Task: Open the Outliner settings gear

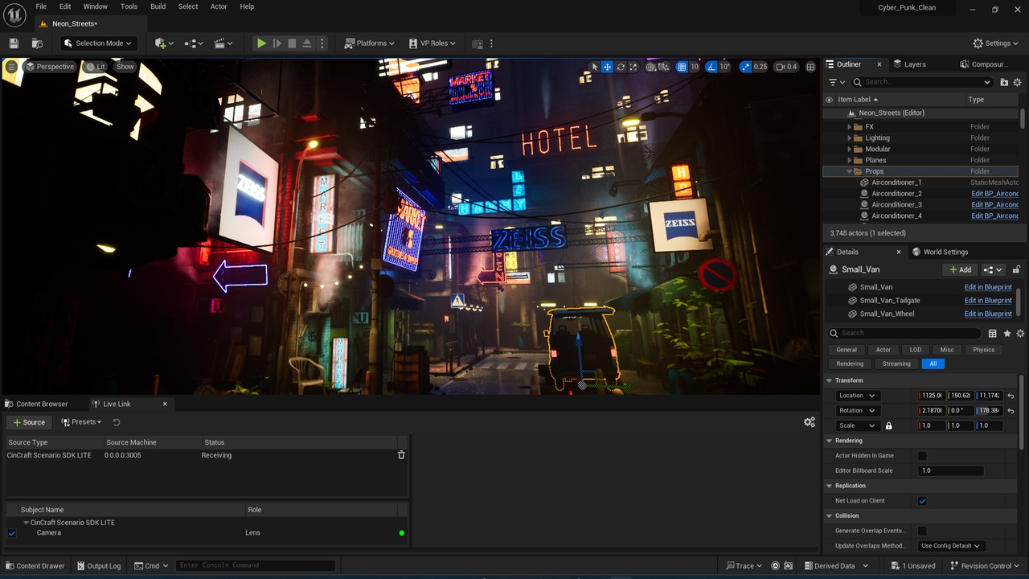Action: pos(1018,82)
